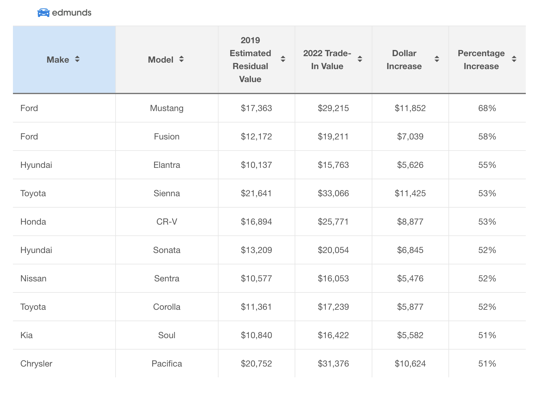Select the Hyundai Elantra make cell
Screen dimensions: 548x398
click(36, 165)
